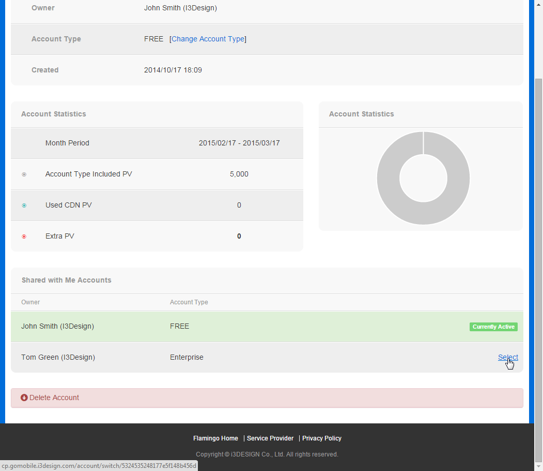Viewport: 543px width, 471px height.
Task: Click the Delete Account button
Action: pyautogui.click(x=267, y=398)
